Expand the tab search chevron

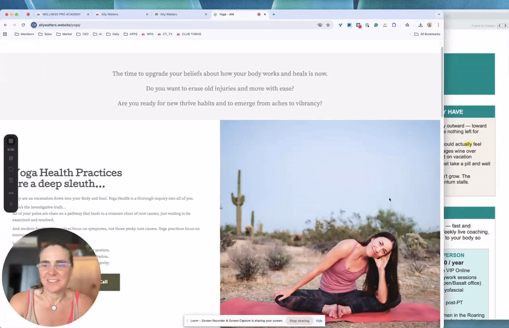(x=439, y=14)
